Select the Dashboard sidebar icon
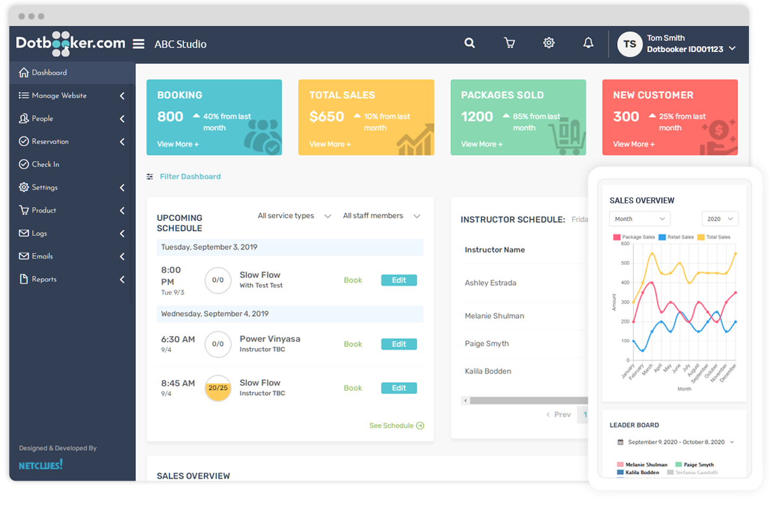Screen dimensions: 773x519 (24, 72)
